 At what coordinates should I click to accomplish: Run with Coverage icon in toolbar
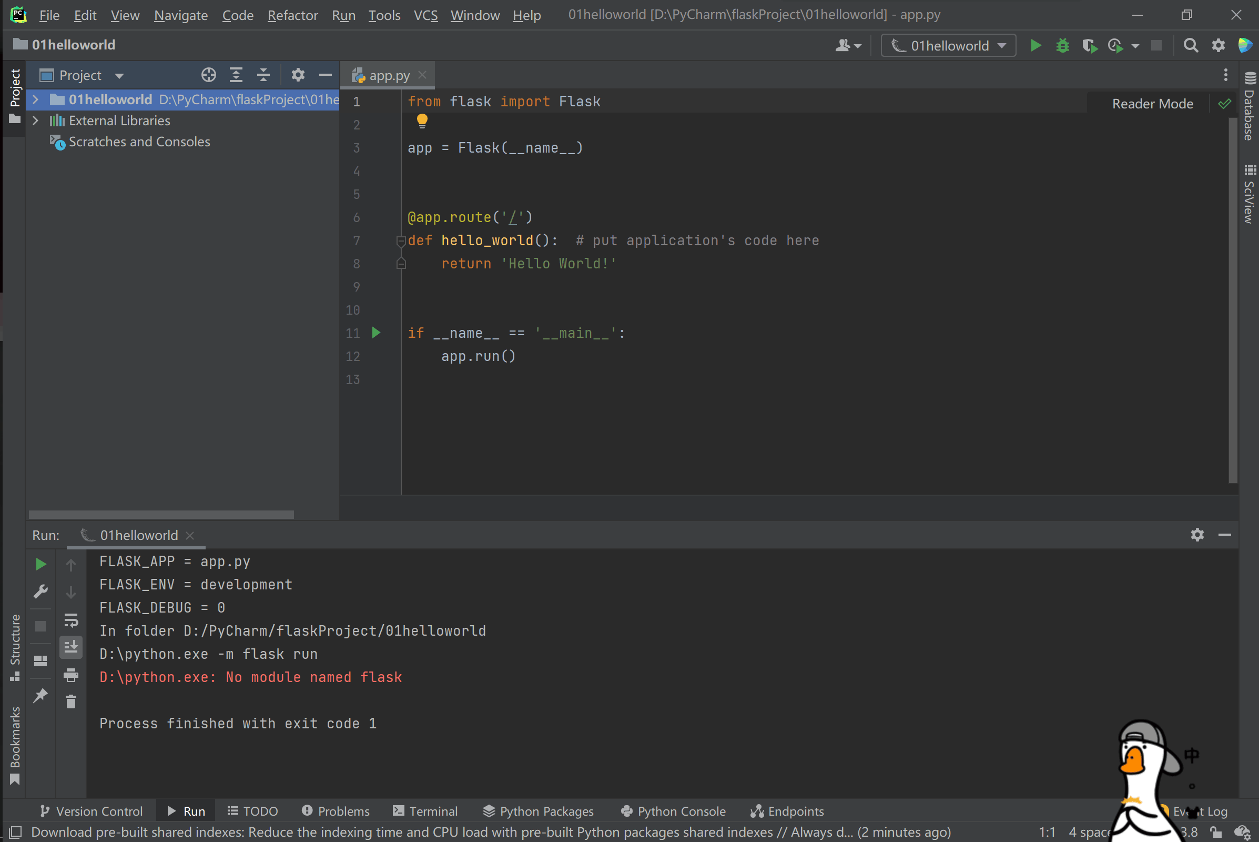pyautogui.click(x=1090, y=46)
